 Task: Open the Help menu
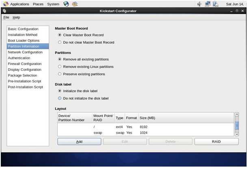coord(16,17)
